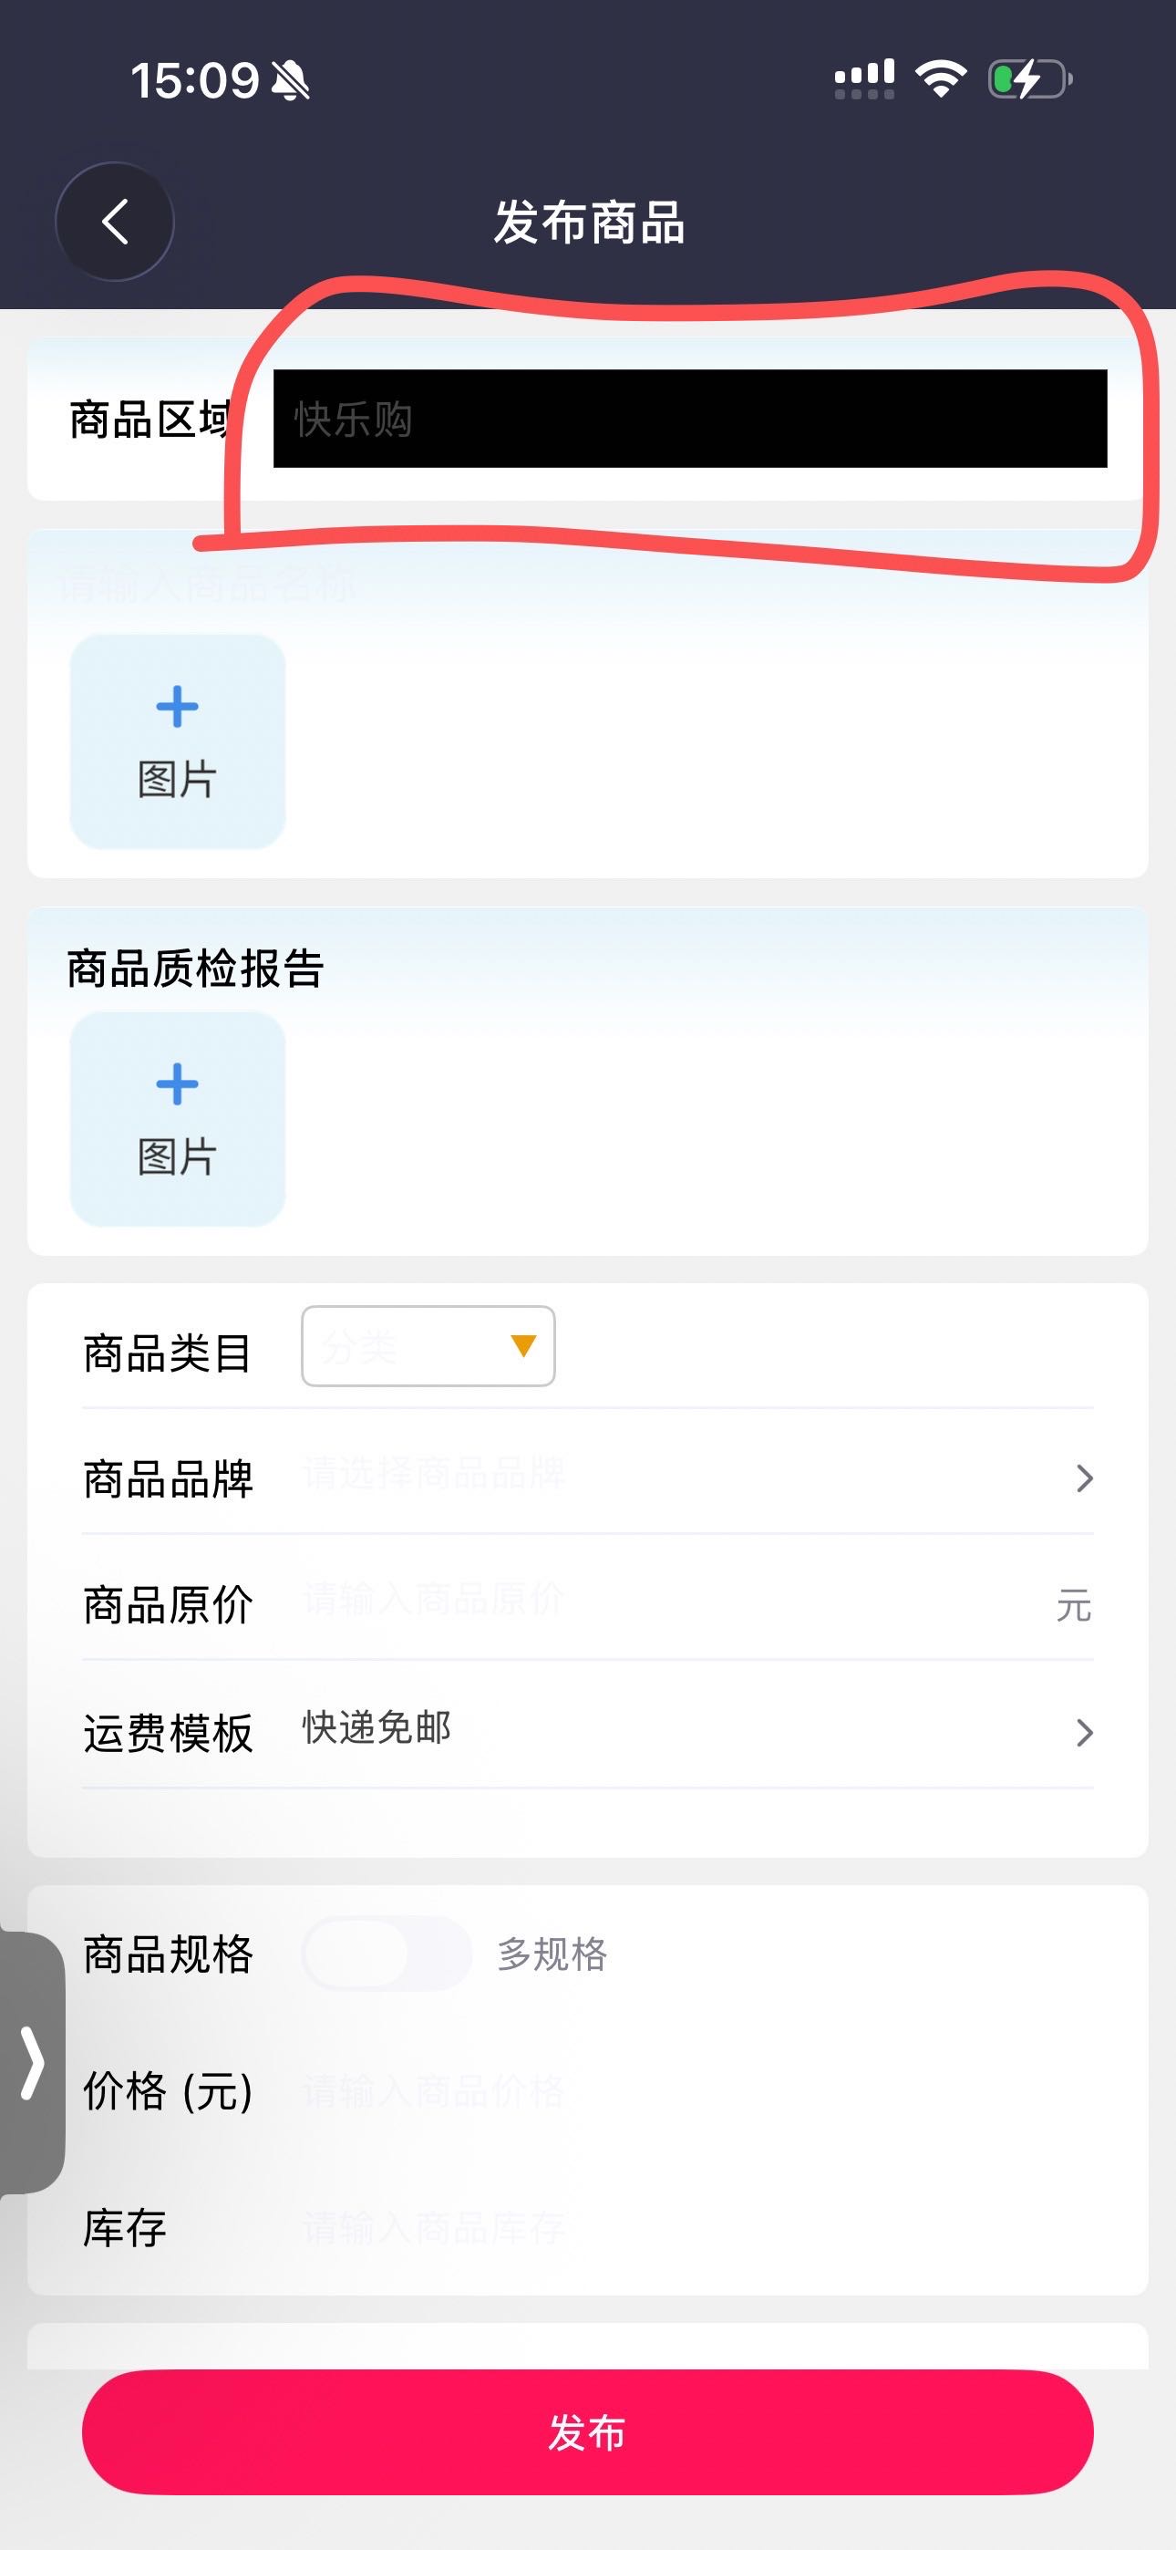Screen dimensions: 1176x2550
Task: Tap the silent mode bell icon
Action: pos(290,80)
